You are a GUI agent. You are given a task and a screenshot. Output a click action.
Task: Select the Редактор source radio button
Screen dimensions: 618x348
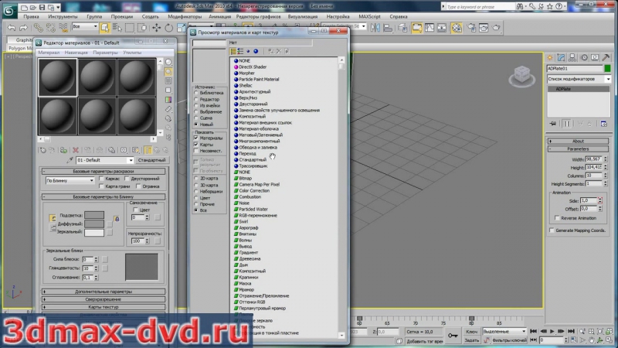coord(196,100)
